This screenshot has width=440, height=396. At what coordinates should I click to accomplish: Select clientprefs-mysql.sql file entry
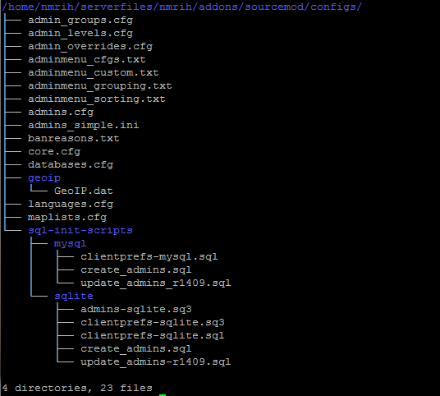(x=149, y=256)
